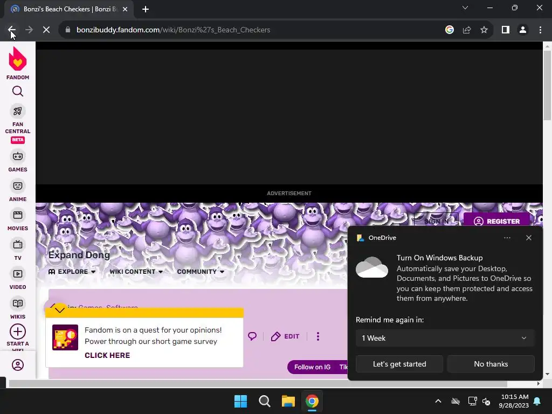This screenshot has width=552, height=414.
Task: Open OneDrive notification options ellipsis
Action: pos(507,238)
